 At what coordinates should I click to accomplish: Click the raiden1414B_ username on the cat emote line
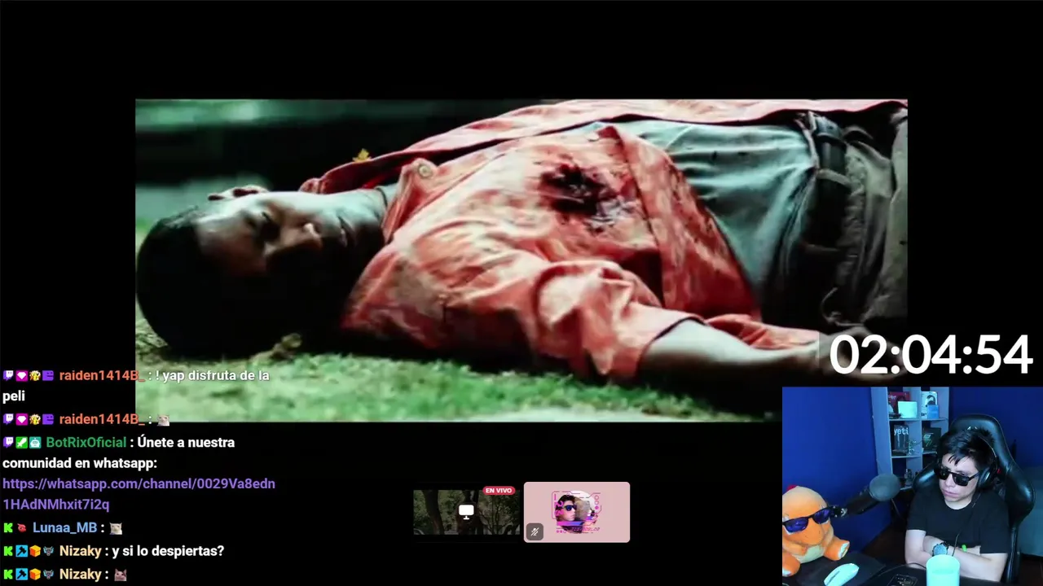coord(103,419)
